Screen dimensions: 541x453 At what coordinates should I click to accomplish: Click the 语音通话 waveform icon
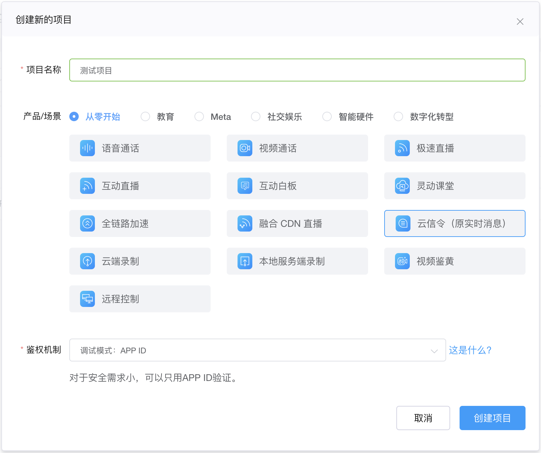click(x=87, y=148)
